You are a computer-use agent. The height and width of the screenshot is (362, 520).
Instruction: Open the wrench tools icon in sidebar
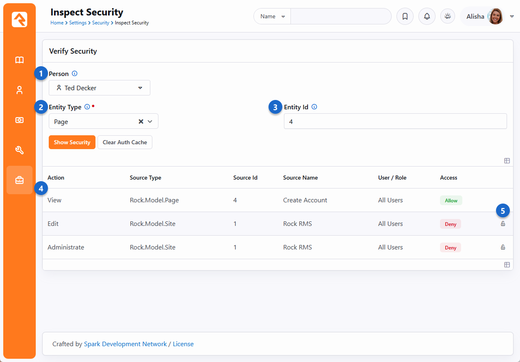[x=19, y=150]
